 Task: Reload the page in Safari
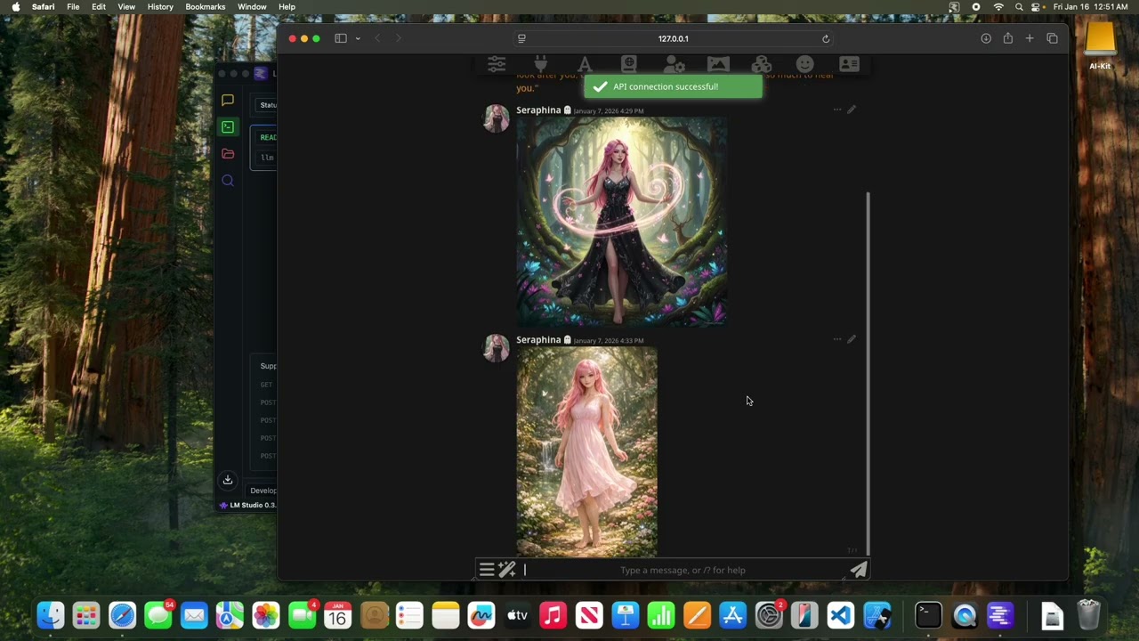coord(826,38)
